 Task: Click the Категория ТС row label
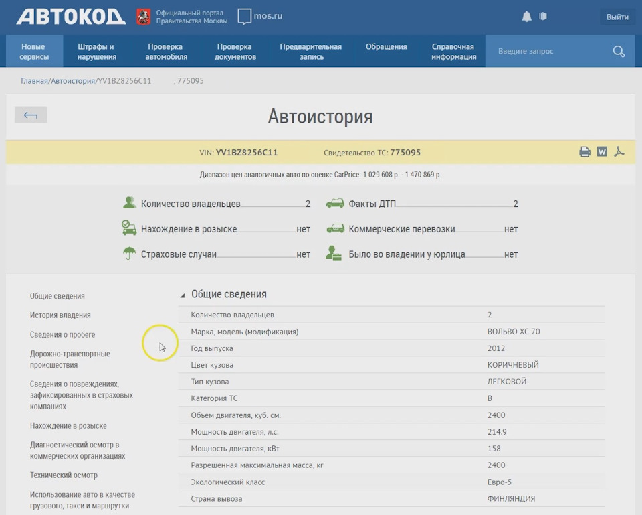click(x=214, y=398)
